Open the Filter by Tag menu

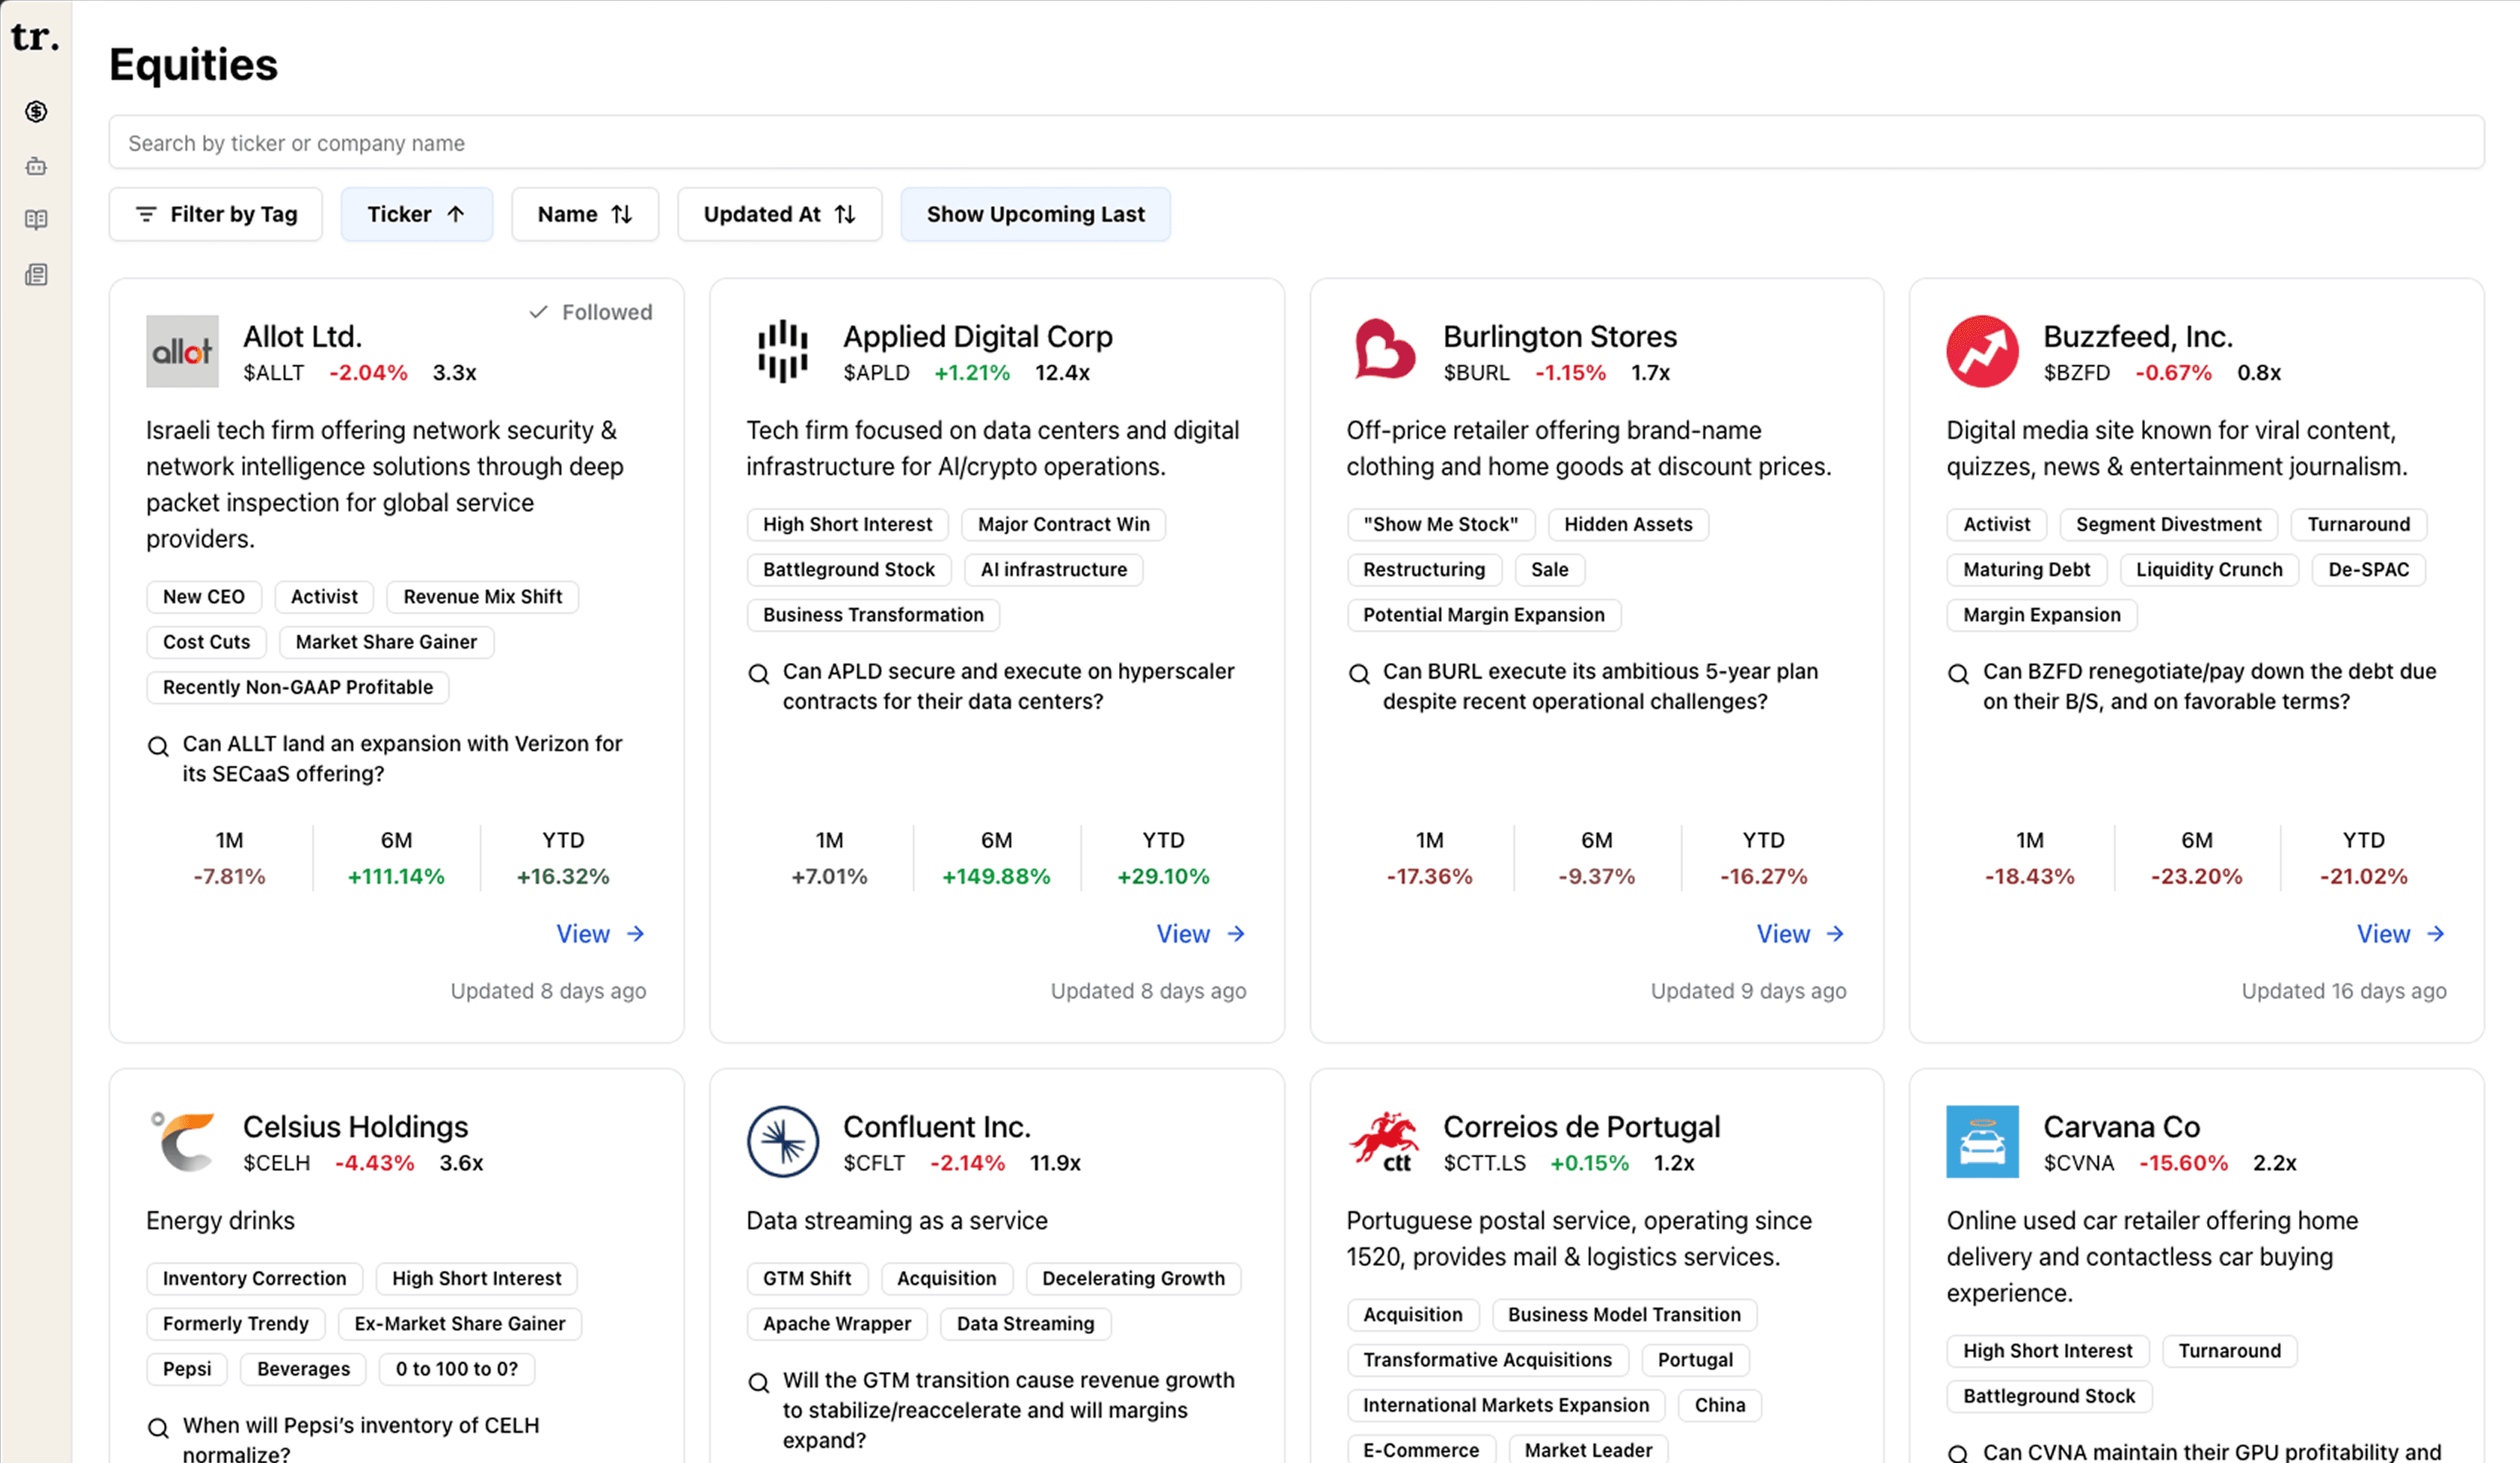click(216, 214)
